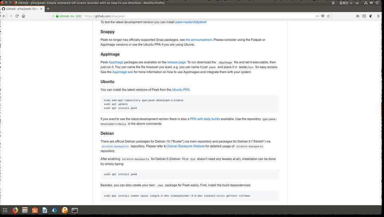384x217 pixels.
Task: Click the extension icon next to the sidebar button
Action: 370,16
